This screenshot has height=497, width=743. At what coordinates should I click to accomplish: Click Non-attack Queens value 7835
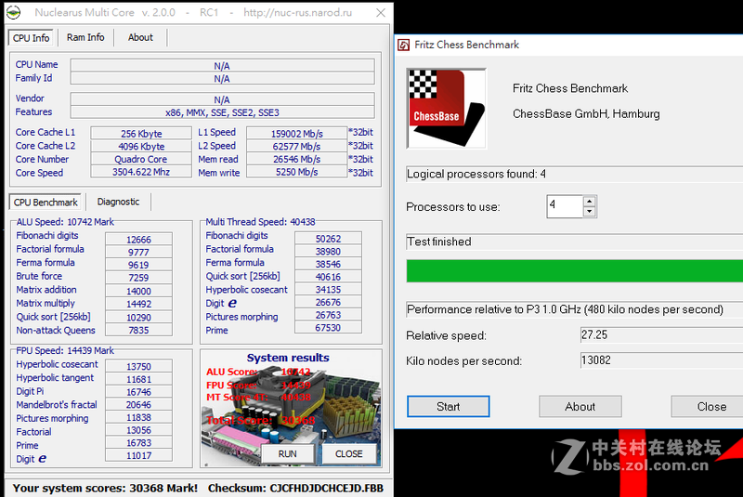click(x=138, y=330)
